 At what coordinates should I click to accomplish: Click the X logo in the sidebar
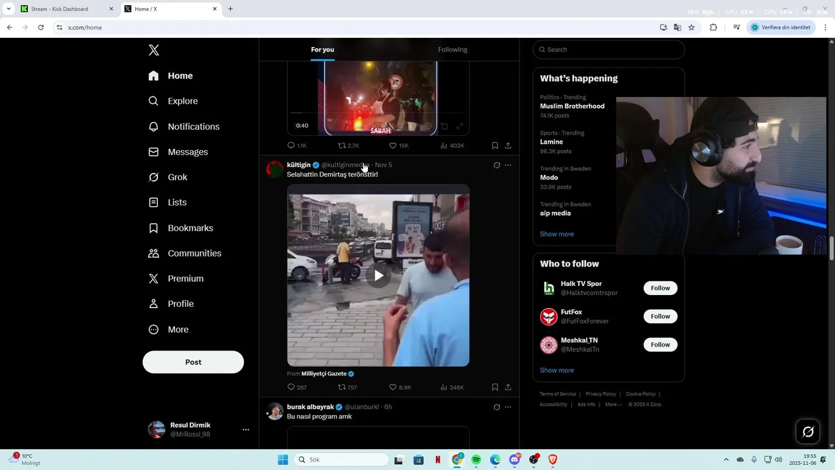tap(154, 50)
